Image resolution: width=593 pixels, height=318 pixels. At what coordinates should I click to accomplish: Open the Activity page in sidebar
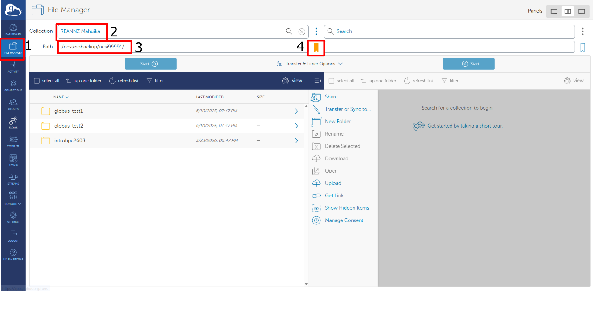13,67
